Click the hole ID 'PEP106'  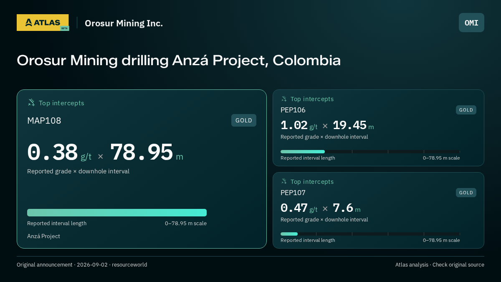[293, 110]
